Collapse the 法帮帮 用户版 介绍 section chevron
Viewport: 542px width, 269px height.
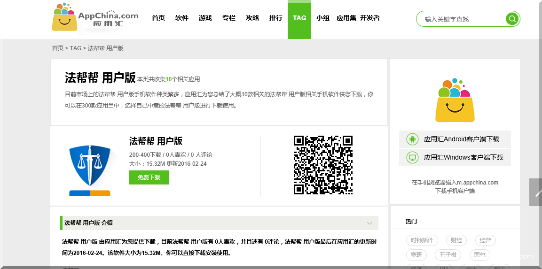(370, 223)
